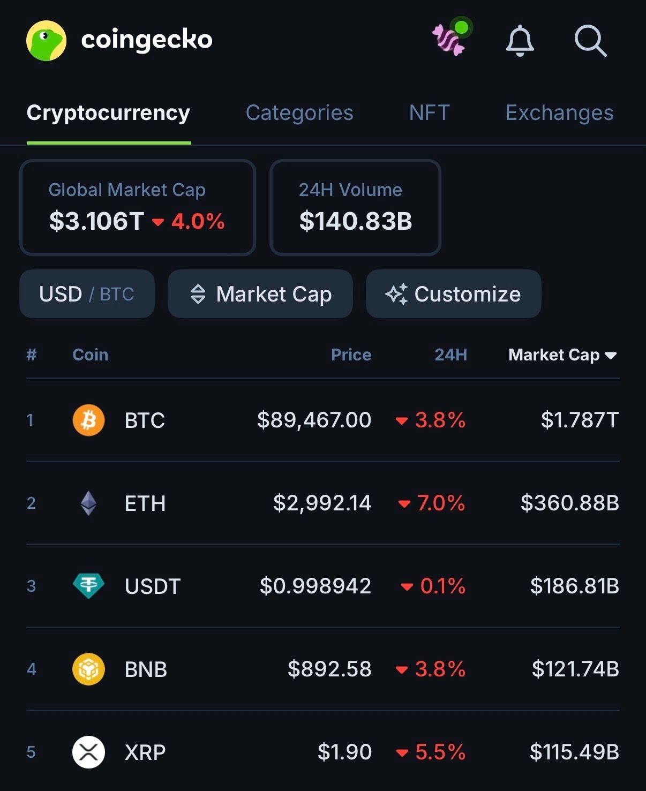This screenshot has width=646, height=791.
Task: Select the BNB coin icon
Action: [88, 669]
